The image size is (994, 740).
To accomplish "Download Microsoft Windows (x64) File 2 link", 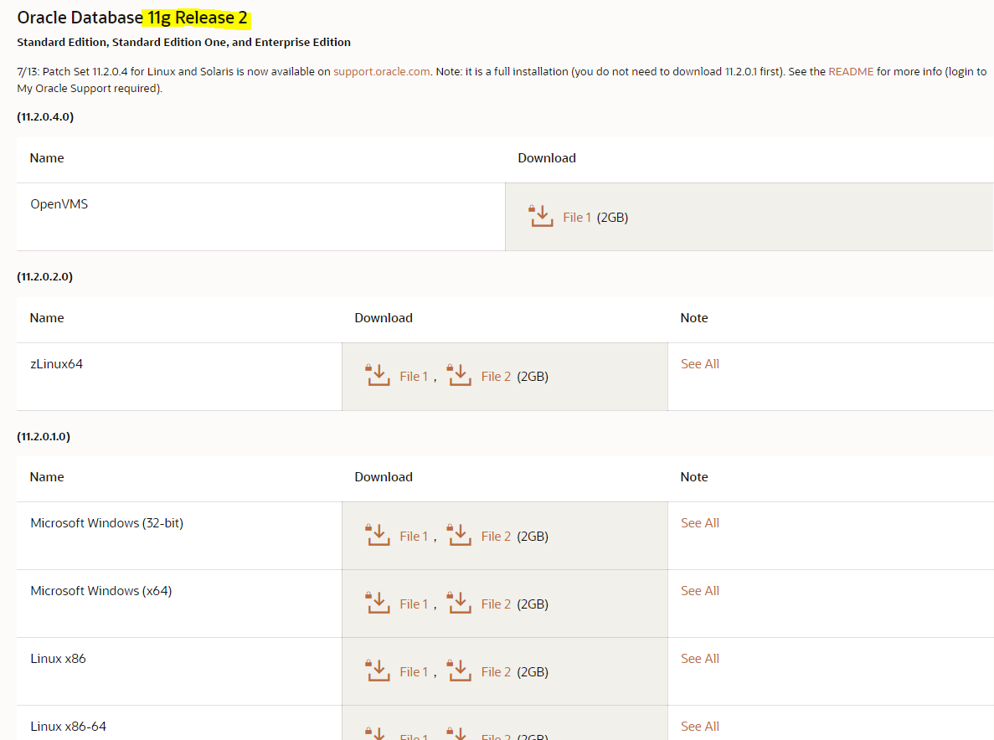I will coord(496,604).
